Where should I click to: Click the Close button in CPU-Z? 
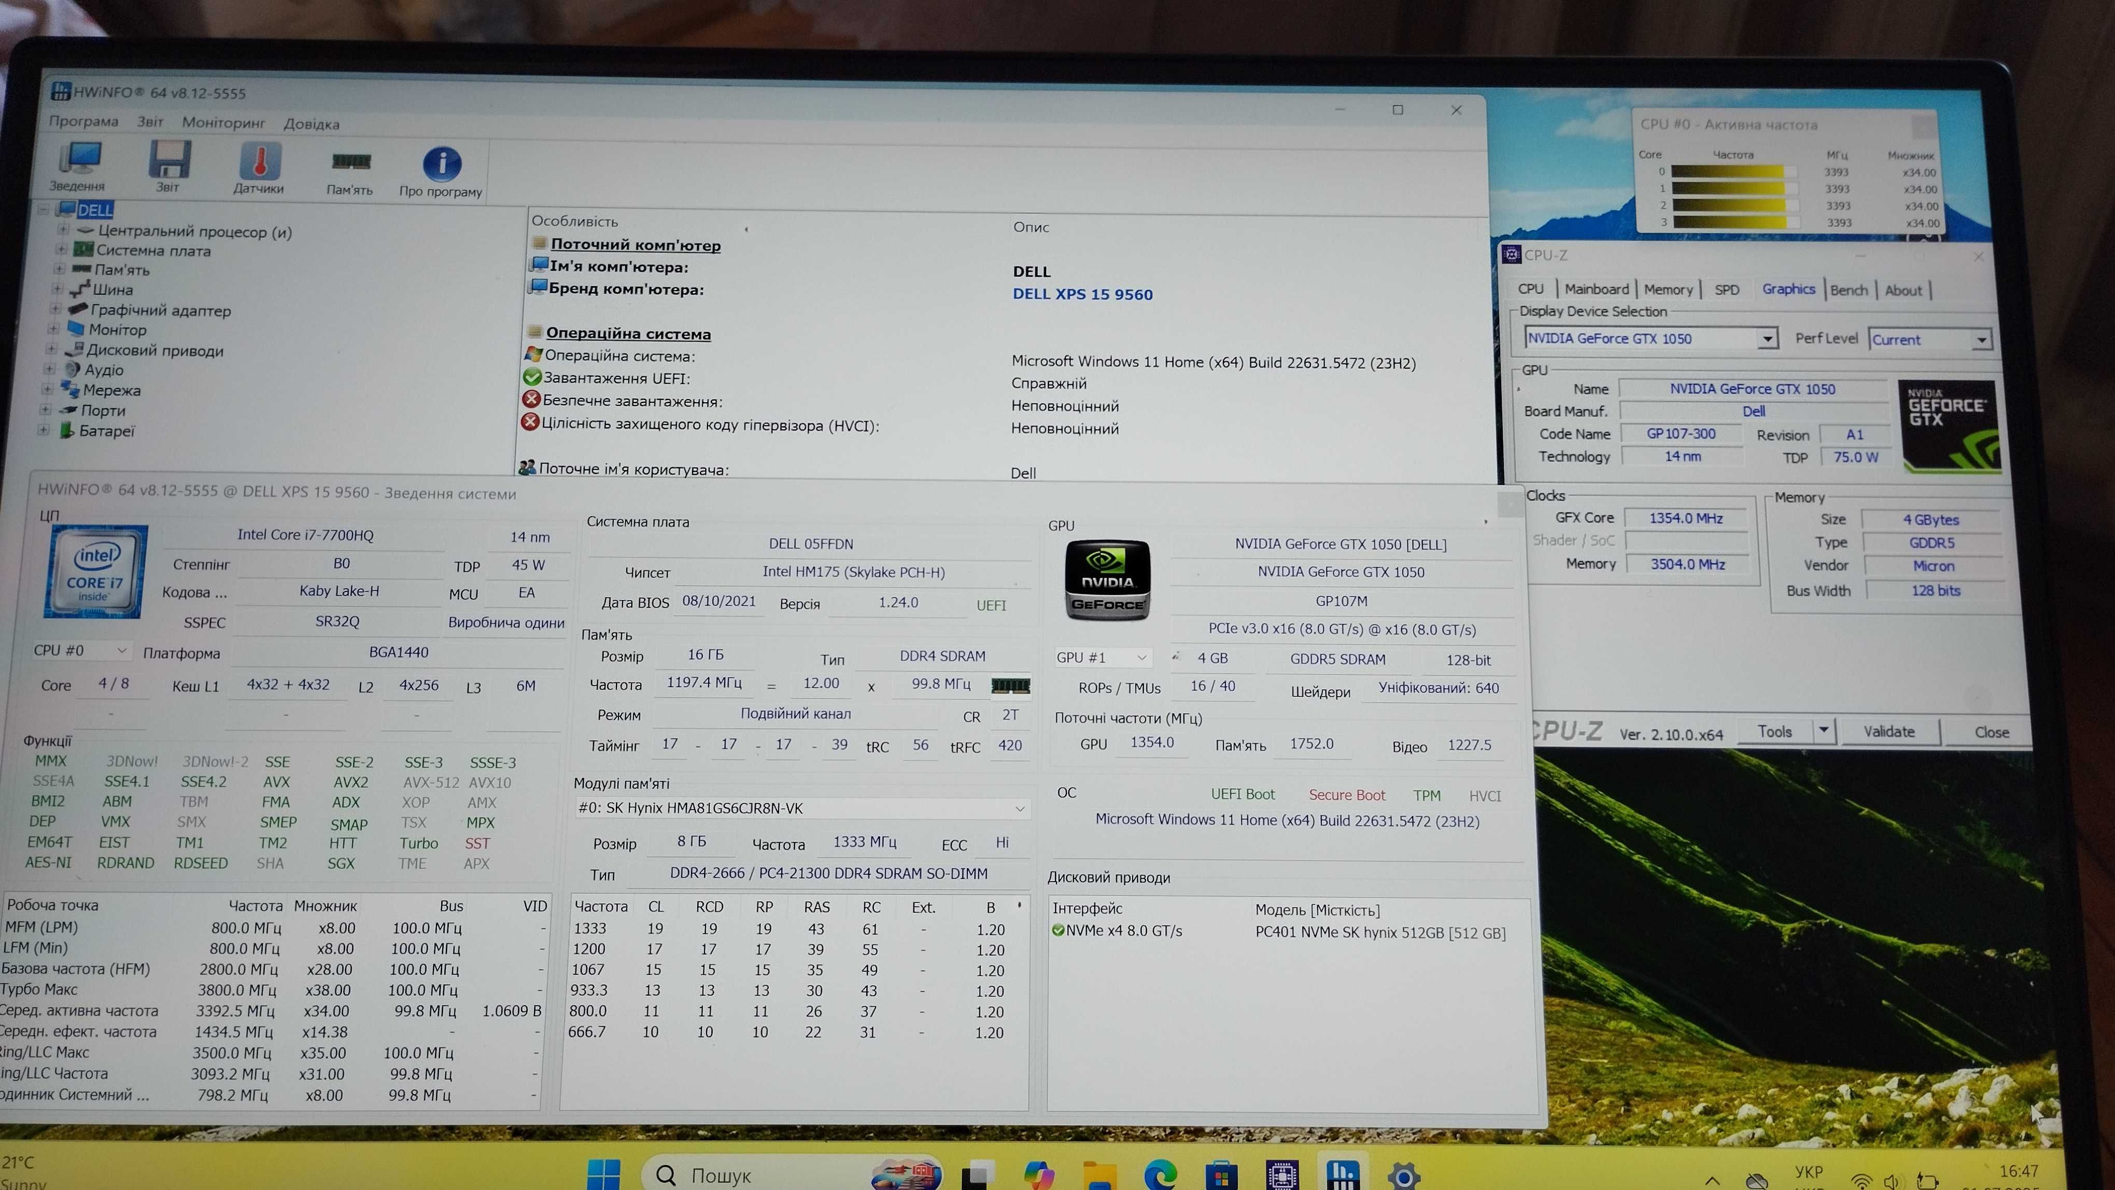click(1991, 732)
